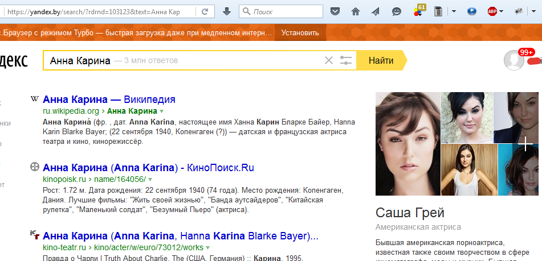542x261 pixels.
Task: Expand dropdown arrow after wikipedia URL
Action: click(x=161, y=111)
